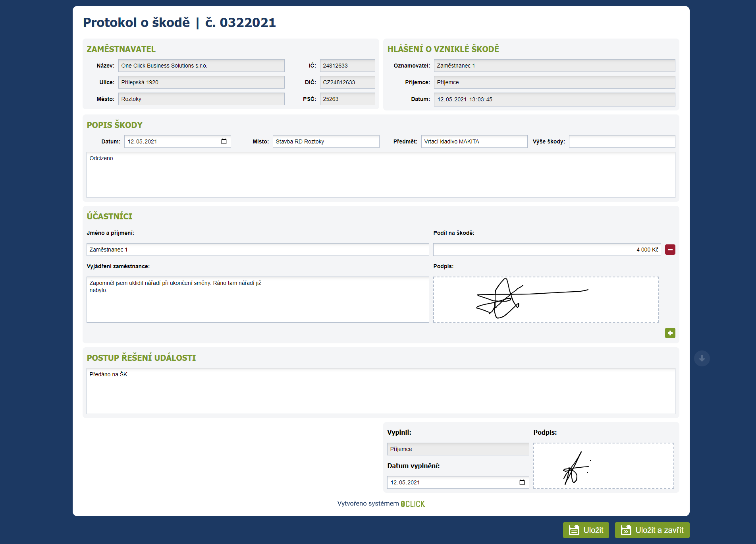This screenshot has height=544, width=756.
Task: Click the Vyjádření zaměstnance label
Action: (x=118, y=266)
